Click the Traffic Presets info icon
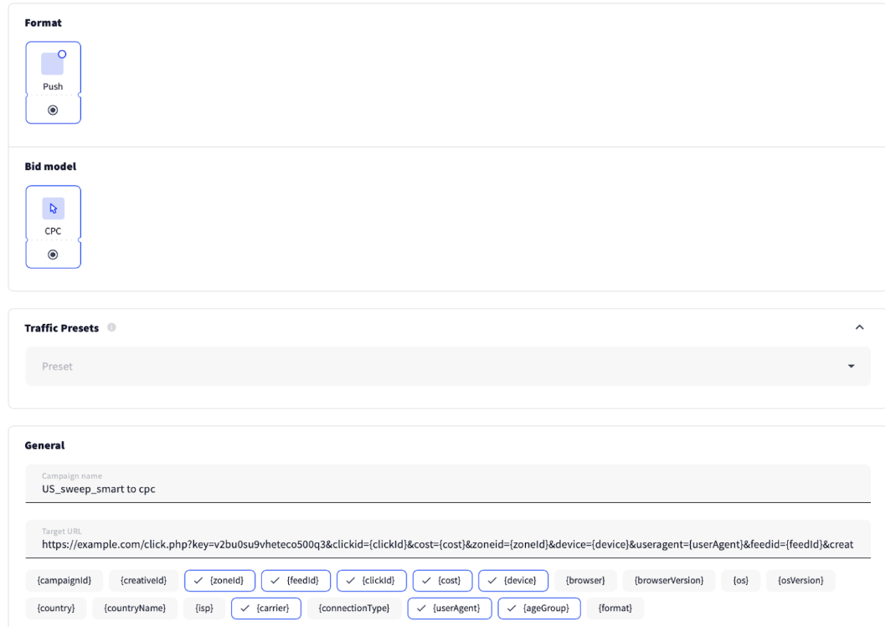Image resolution: width=896 pixels, height=642 pixels. tap(111, 328)
